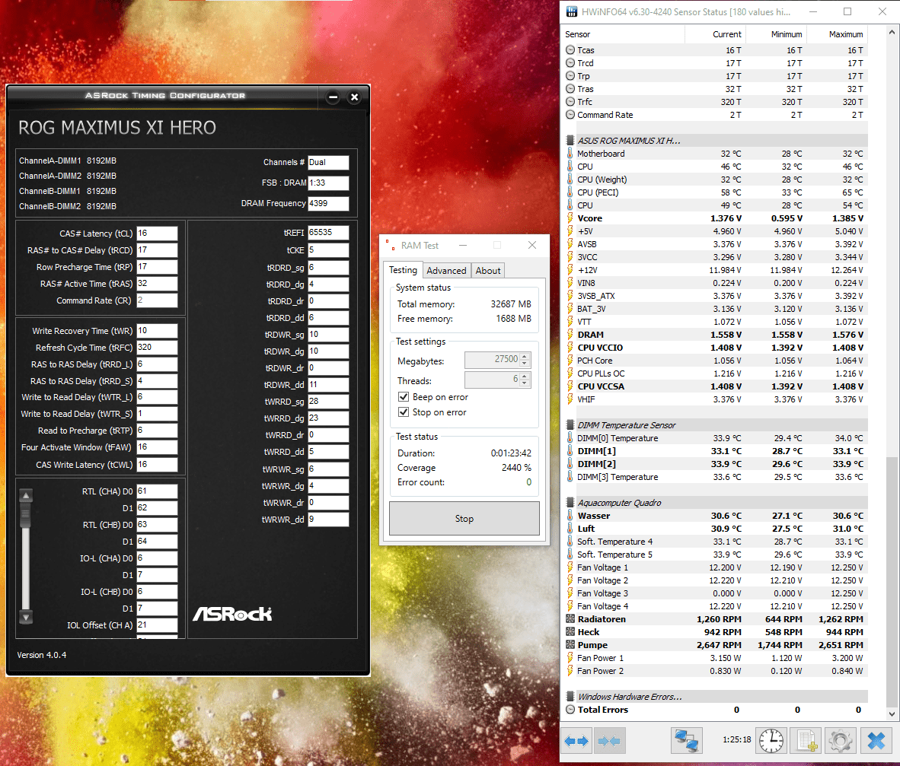Open HWiNFO remote network monitors icon
The height and width of the screenshot is (766, 900).
tap(687, 741)
